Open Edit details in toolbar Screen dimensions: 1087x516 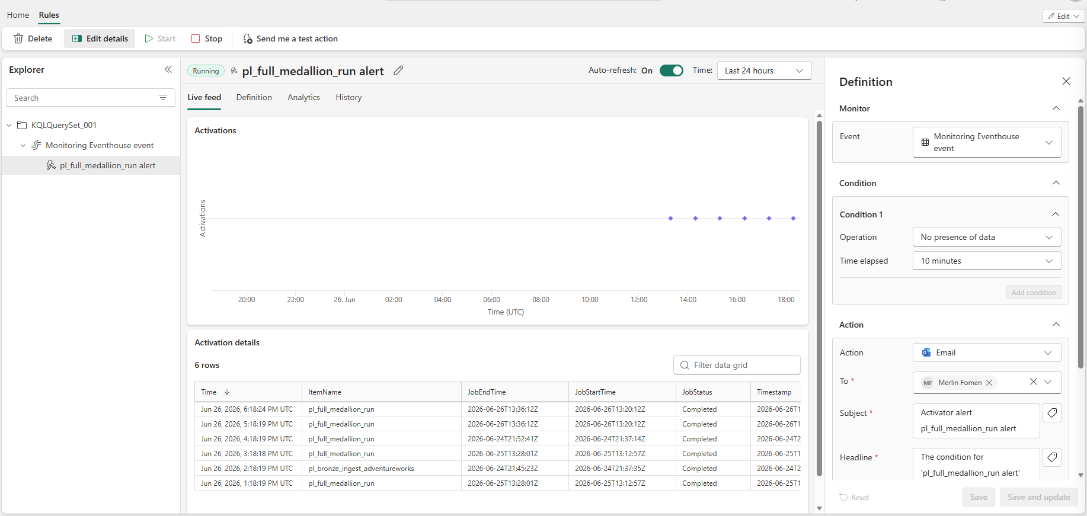click(x=100, y=39)
